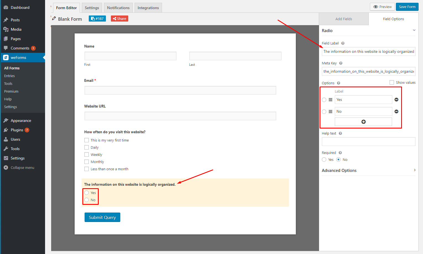This screenshot has width=423, height=254.
Task: Click the Tools wrench icon
Action: pos(6,149)
